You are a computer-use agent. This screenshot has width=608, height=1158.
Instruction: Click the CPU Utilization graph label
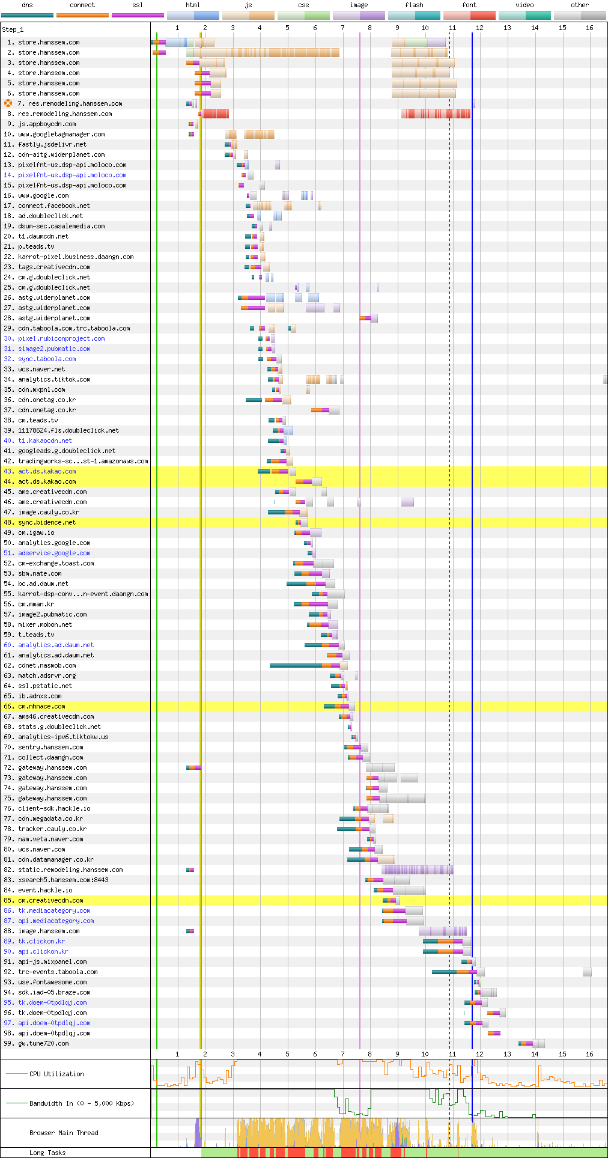tap(56, 1074)
